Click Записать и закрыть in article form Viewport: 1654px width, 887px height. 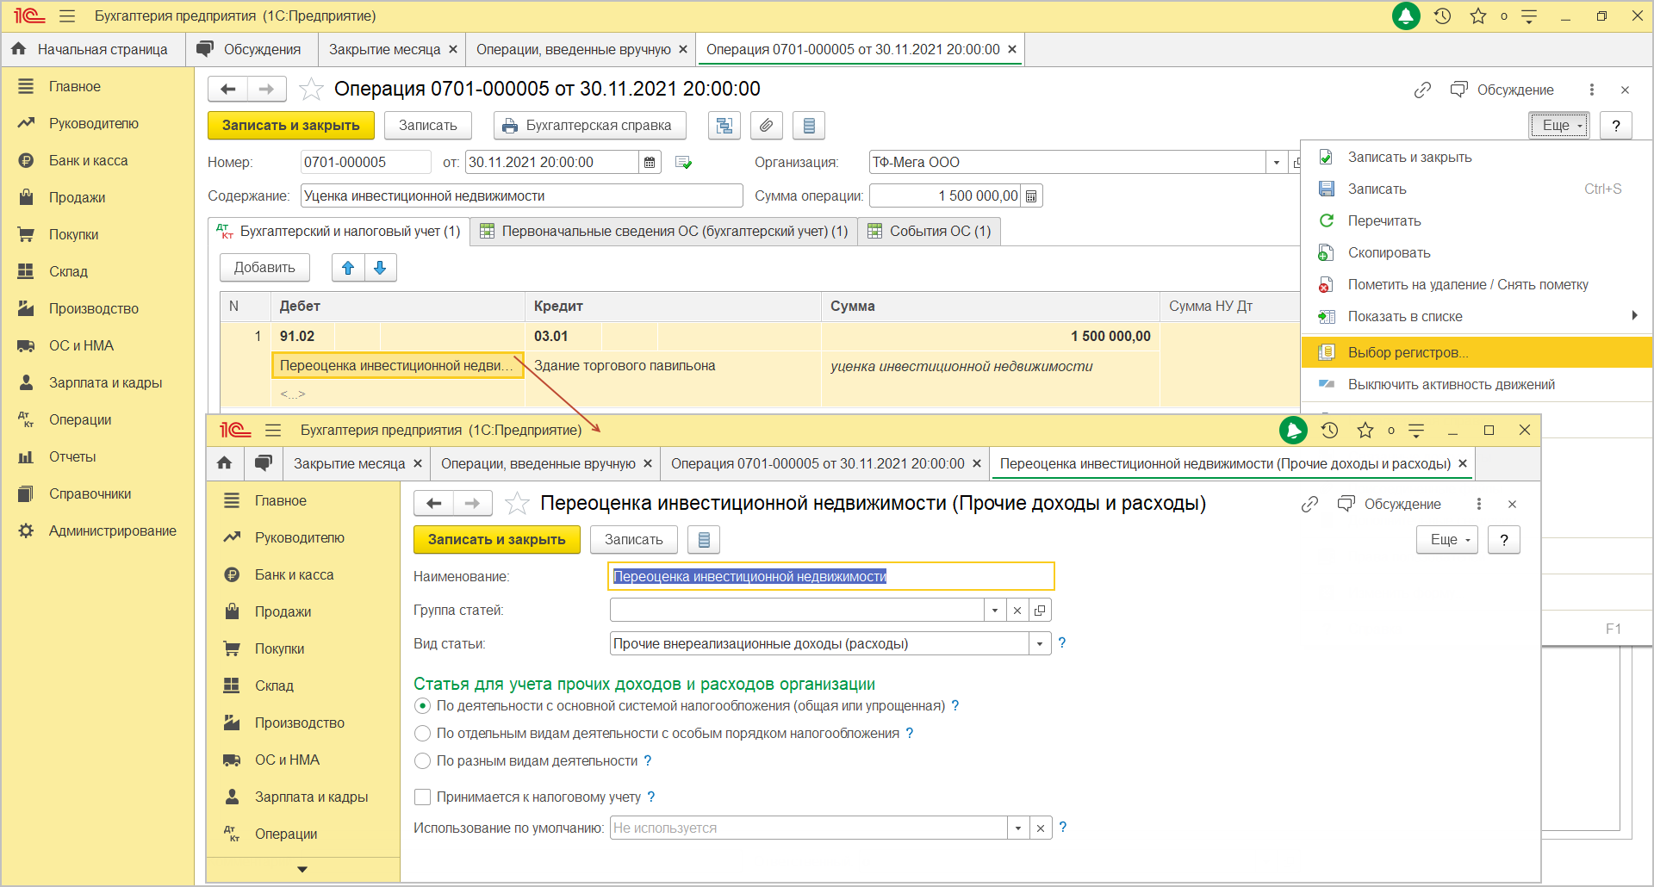tap(497, 540)
